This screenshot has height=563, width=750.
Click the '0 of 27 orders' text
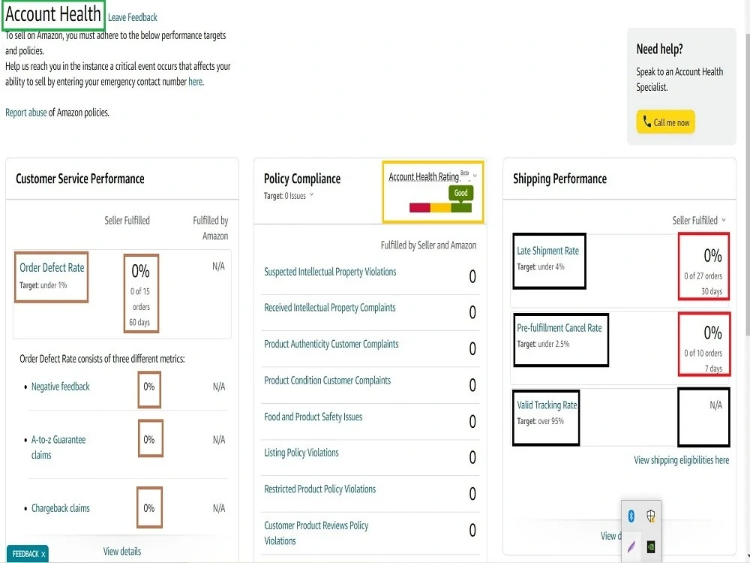(x=703, y=275)
